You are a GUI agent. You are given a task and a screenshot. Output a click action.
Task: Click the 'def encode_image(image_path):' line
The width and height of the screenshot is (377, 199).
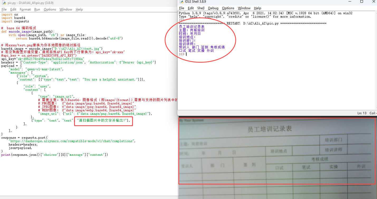(x=28, y=32)
